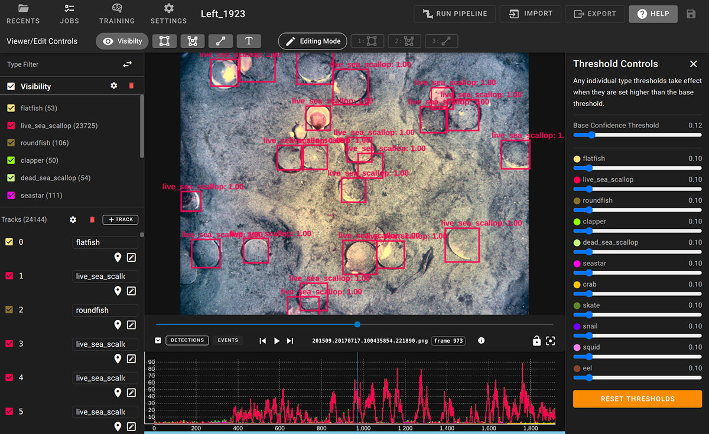
Task: Select the polygon annotation tool
Action: click(x=193, y=41)
